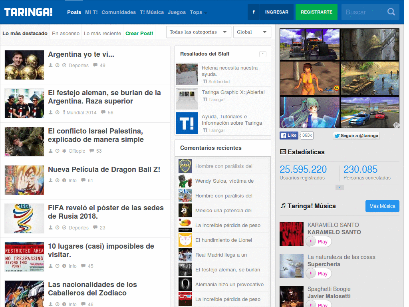Play the Superchería track

point(318,273)
